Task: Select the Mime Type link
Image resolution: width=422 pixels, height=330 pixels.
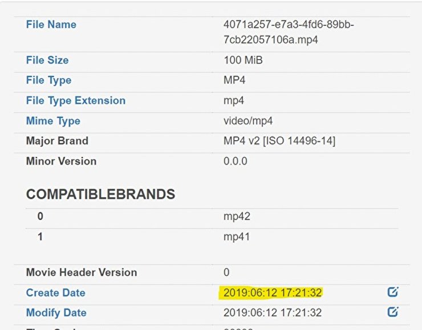Action: 53,121
